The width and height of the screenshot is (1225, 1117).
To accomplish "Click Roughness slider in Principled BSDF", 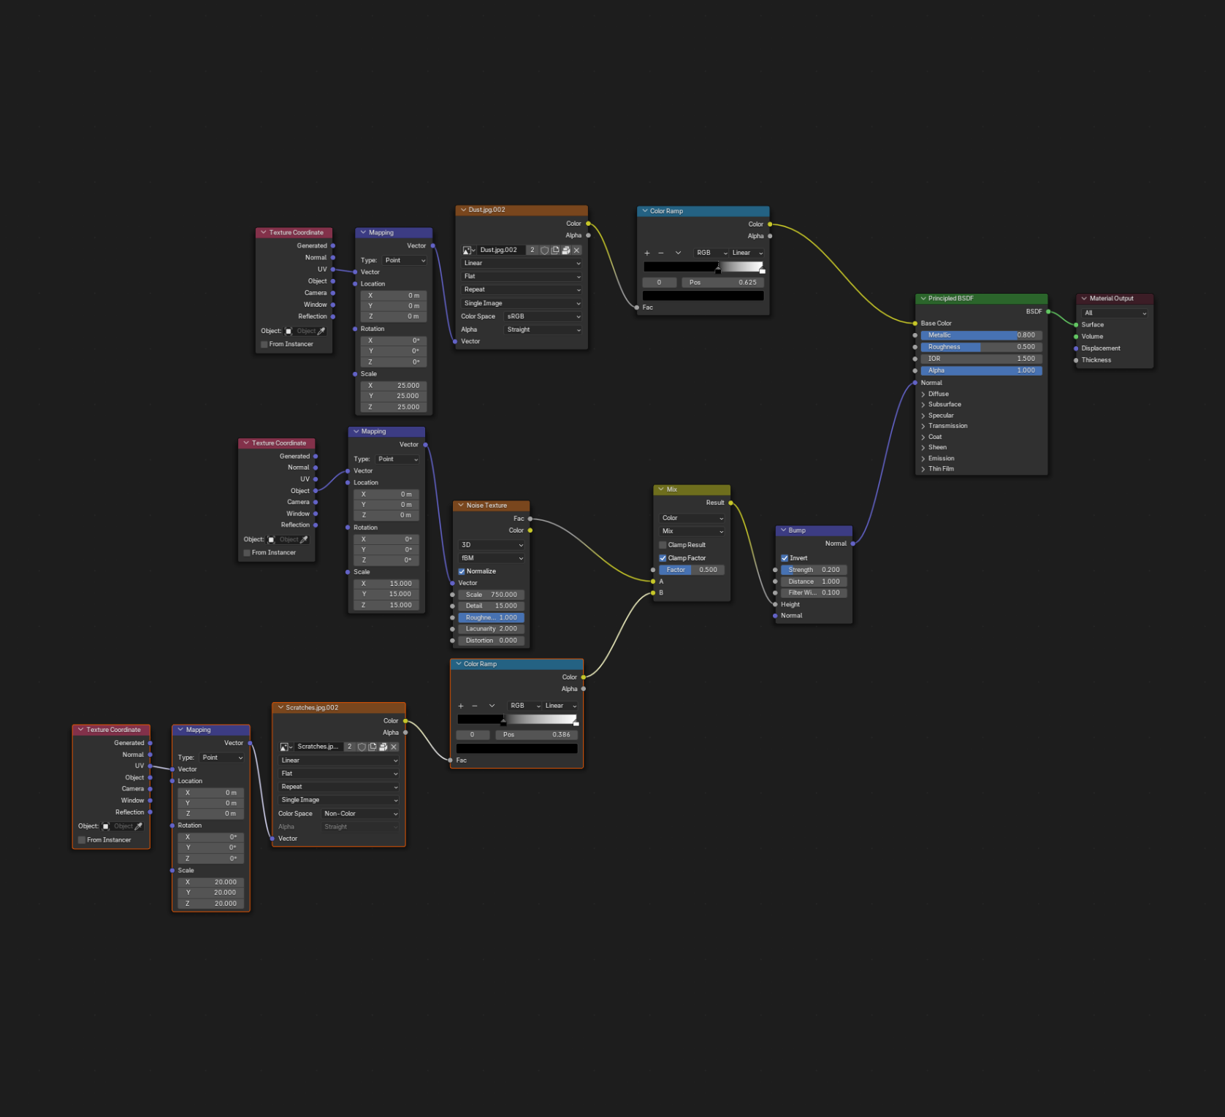I will click(x=981, y=347).
